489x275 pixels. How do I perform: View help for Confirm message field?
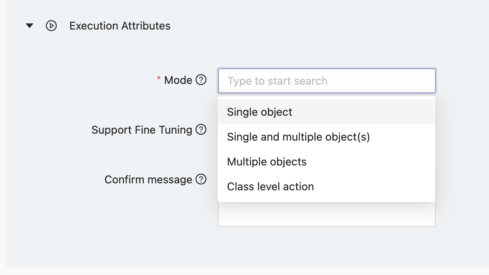point(201,179)
